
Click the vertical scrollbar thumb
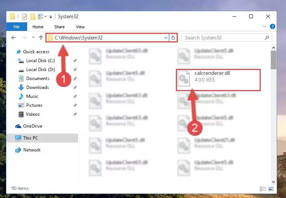tap(273, 60)
